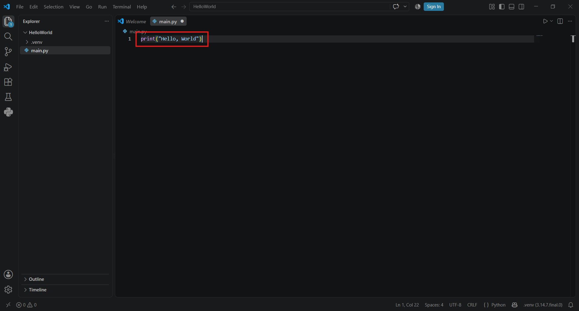This screenshot has height=311, width=579.
Task: Toggle the Secondary Side Bar visibility
Action: click(521, 7)
